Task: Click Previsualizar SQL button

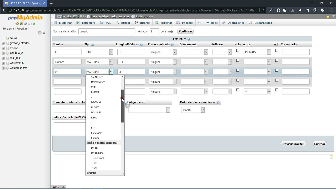Action: 293,144
